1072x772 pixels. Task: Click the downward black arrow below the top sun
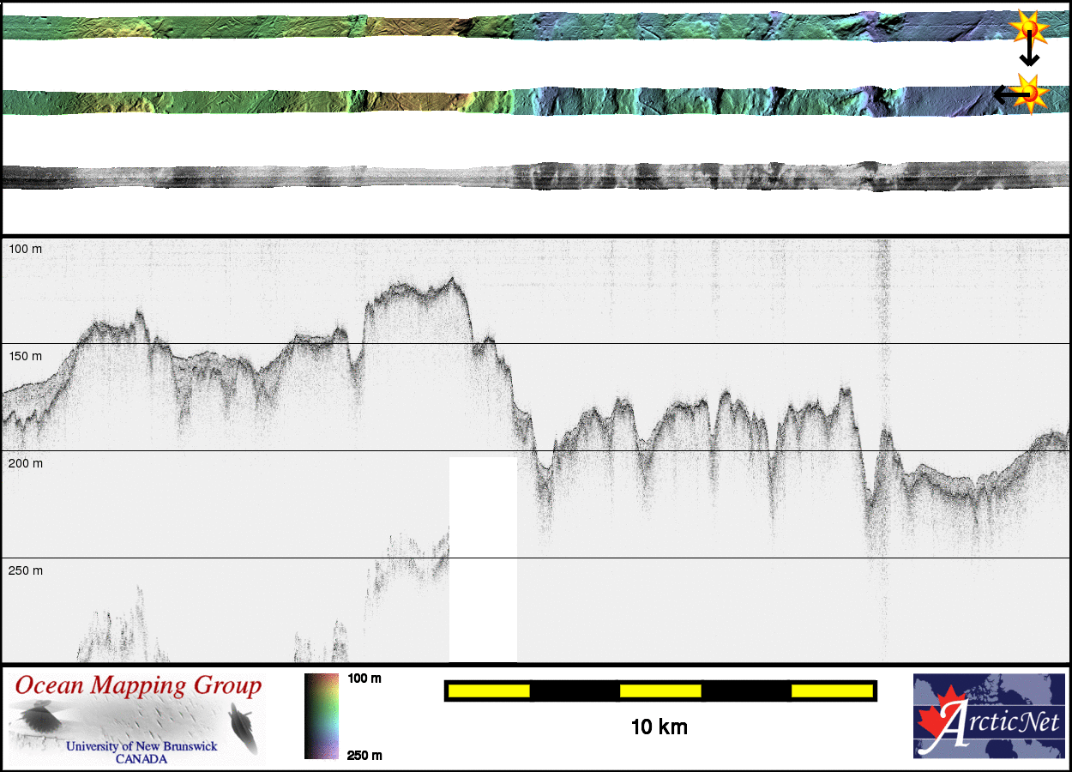pos(1029,53)
